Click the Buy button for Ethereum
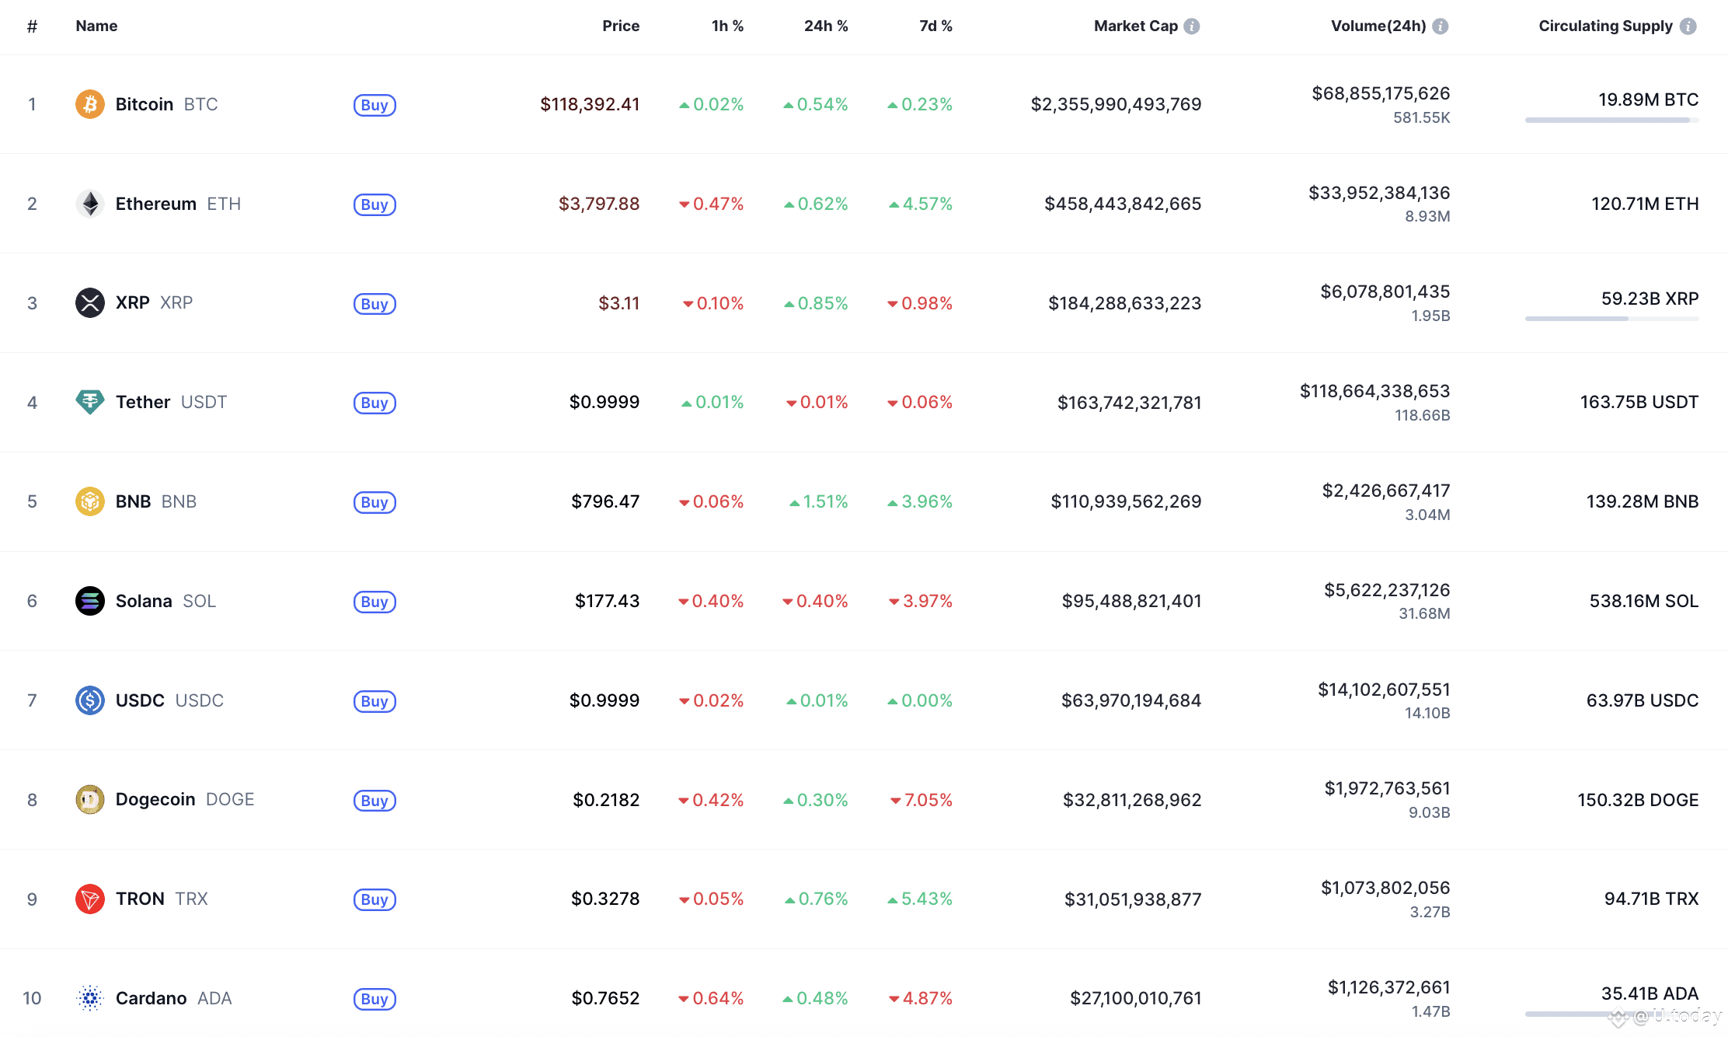 [375, 204]
